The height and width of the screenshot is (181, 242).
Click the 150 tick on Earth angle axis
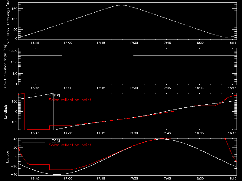(14, 9)
